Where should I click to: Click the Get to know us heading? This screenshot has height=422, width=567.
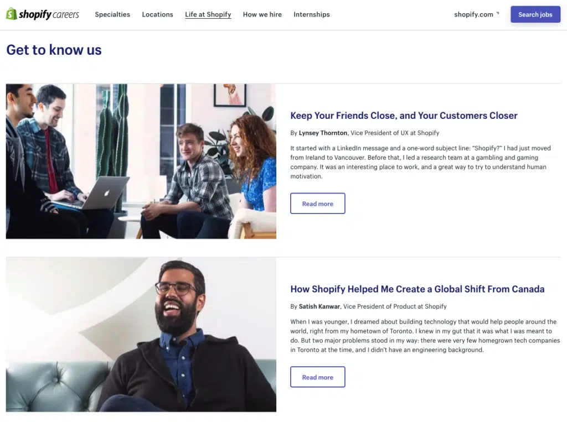point(54,50)
